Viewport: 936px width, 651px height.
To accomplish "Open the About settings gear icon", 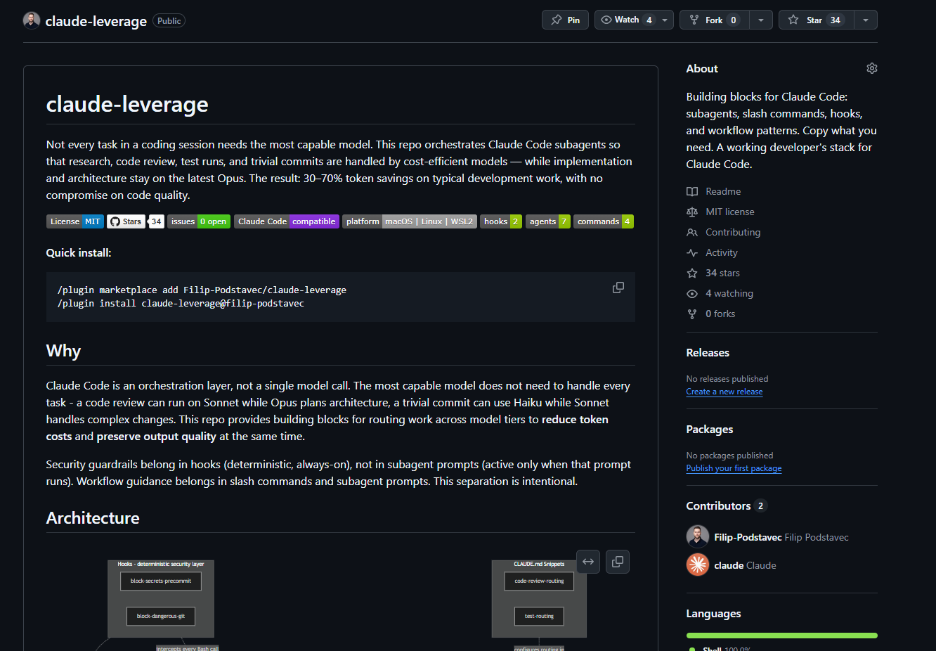I will click(871, 68).
